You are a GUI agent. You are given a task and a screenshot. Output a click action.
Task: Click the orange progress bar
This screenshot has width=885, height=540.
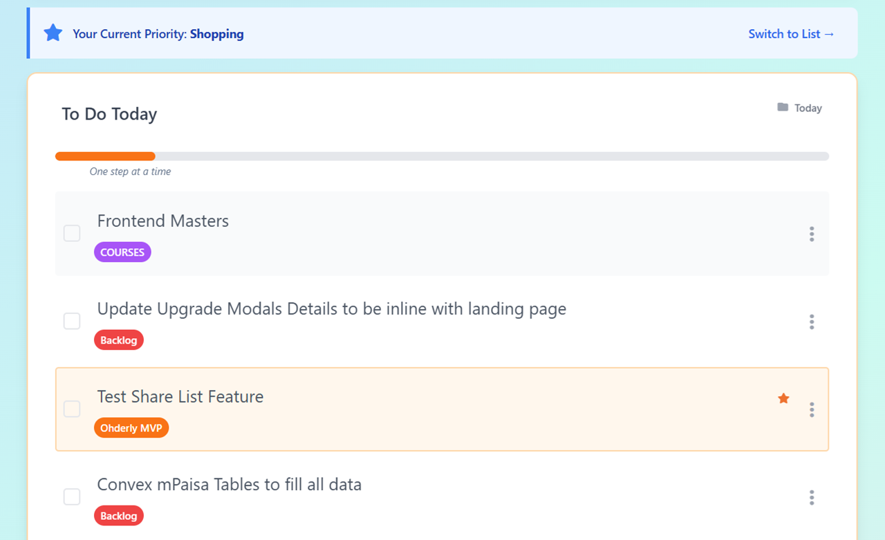click(x=105, y=156)
